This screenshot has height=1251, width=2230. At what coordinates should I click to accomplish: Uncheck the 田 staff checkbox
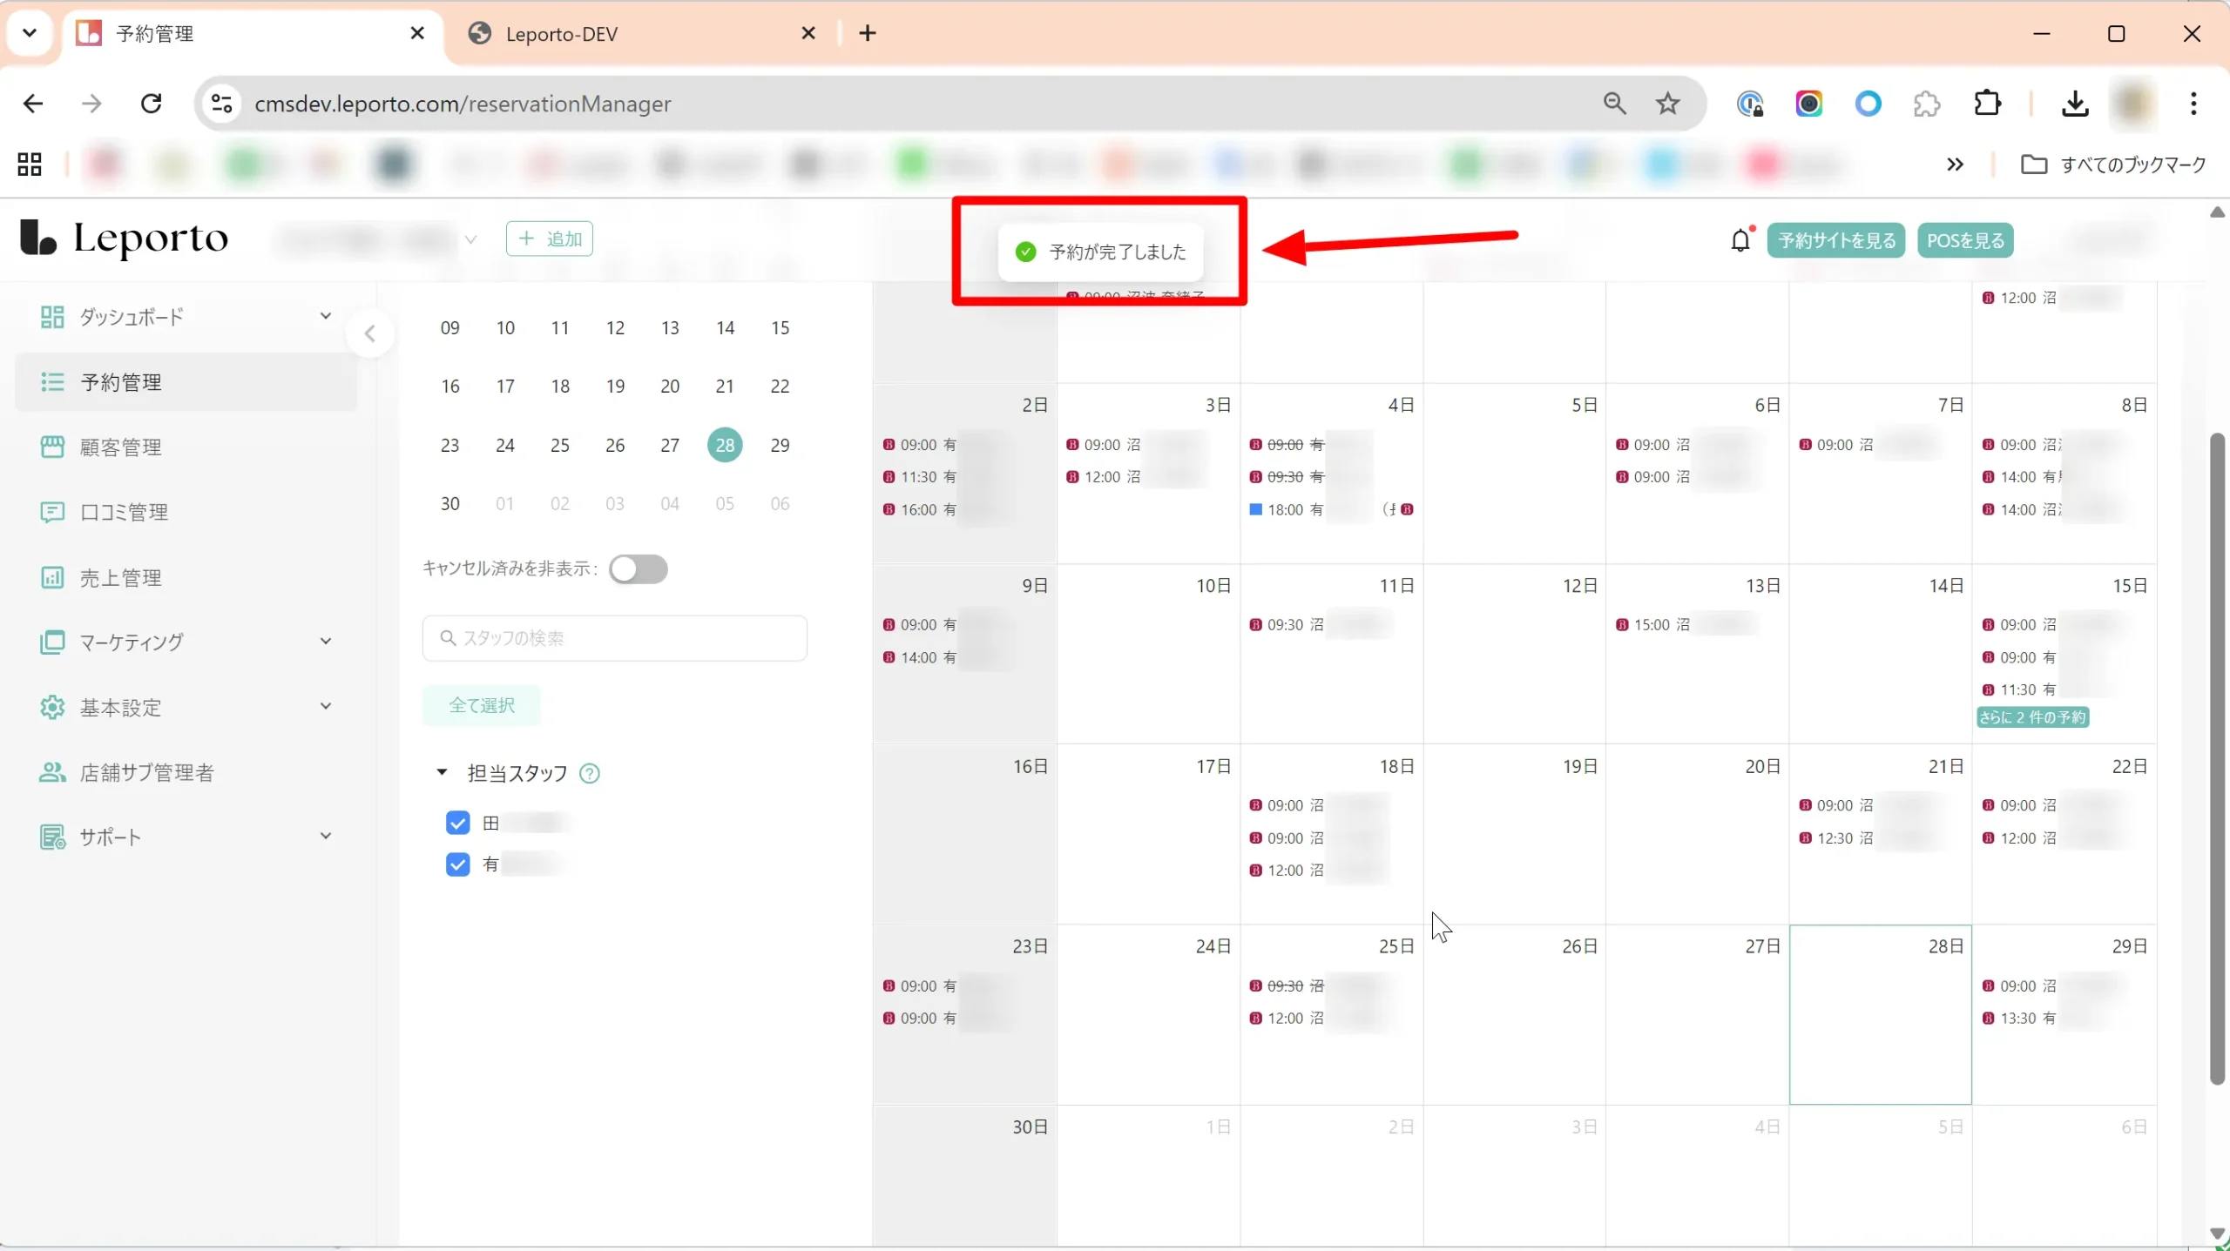click(457, 823)
